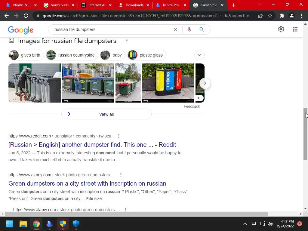Open new browser tab
The height and width of the screenshot is (231, 308).
(x=233, y=5)
